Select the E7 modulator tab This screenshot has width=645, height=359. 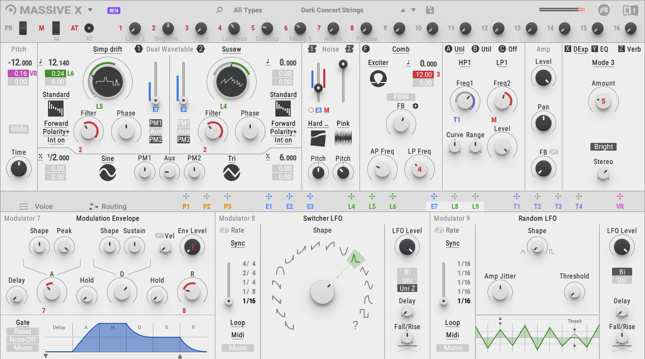click(x=434, y=206)
